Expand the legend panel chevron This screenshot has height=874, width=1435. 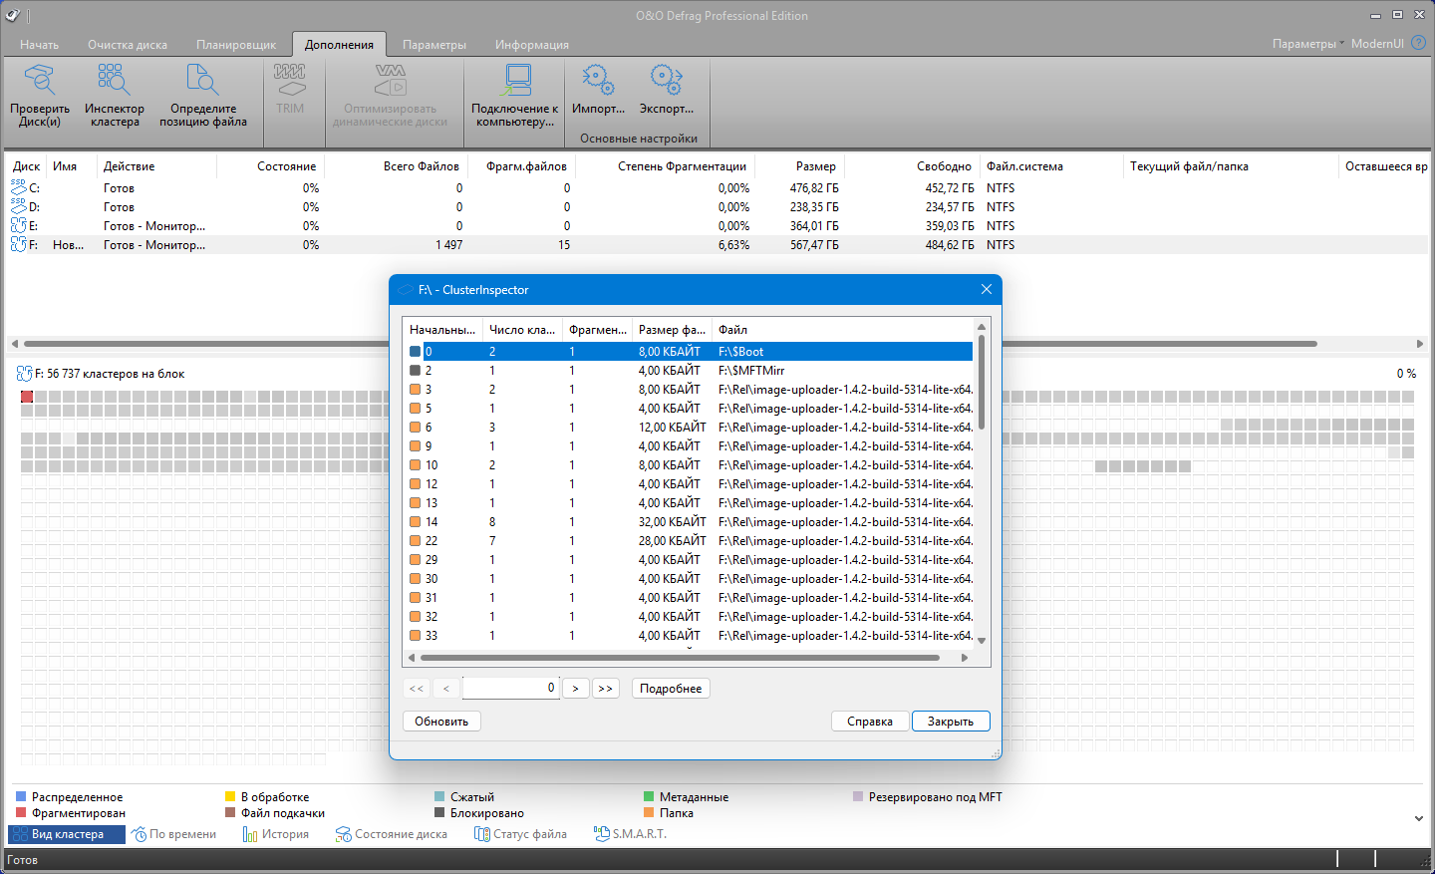pyautogui.click(x=1419, y=818)
